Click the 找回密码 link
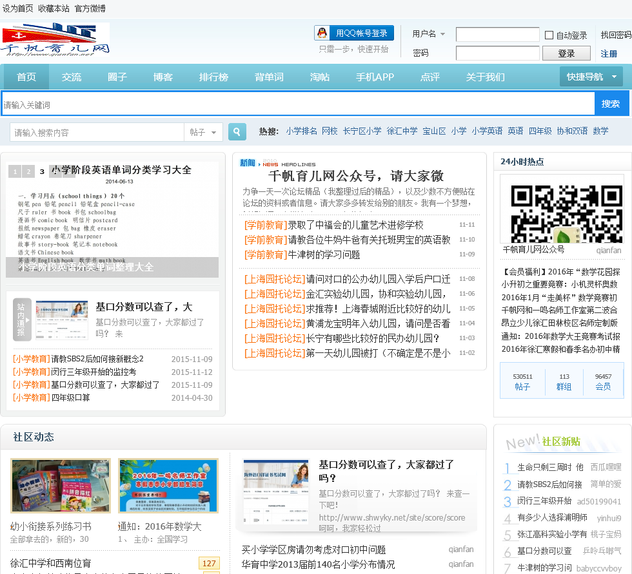Image resolution: width=632 pixels, height=574 pixels. (615, 35)
